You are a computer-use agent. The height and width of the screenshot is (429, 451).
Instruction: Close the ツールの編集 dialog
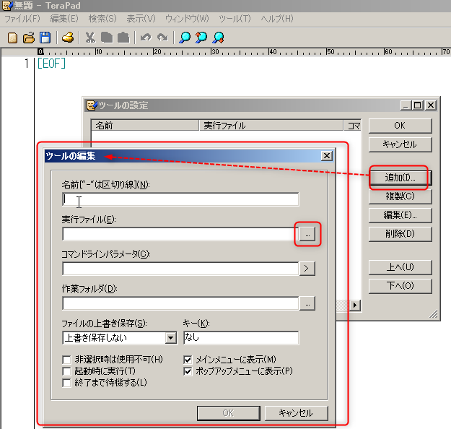tap(327, 156)
